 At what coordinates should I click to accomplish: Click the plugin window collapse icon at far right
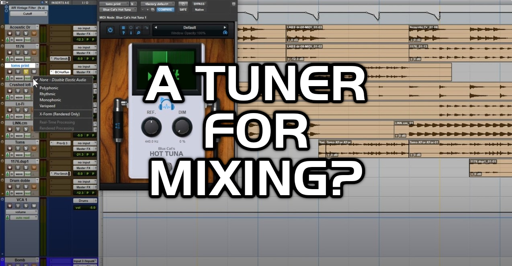point(234,4)
